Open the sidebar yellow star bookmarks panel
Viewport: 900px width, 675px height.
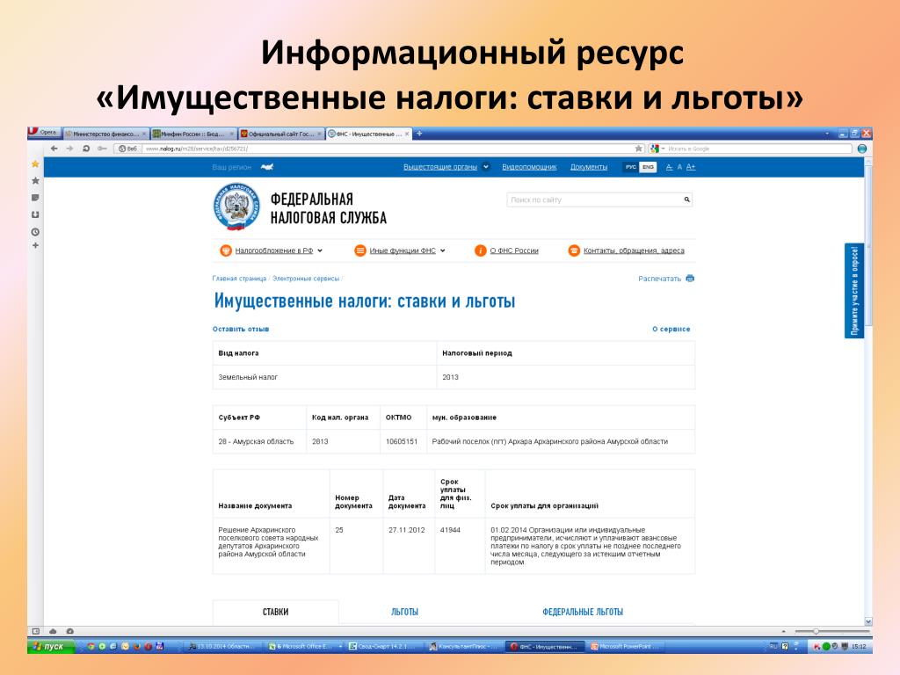point(35,164)
